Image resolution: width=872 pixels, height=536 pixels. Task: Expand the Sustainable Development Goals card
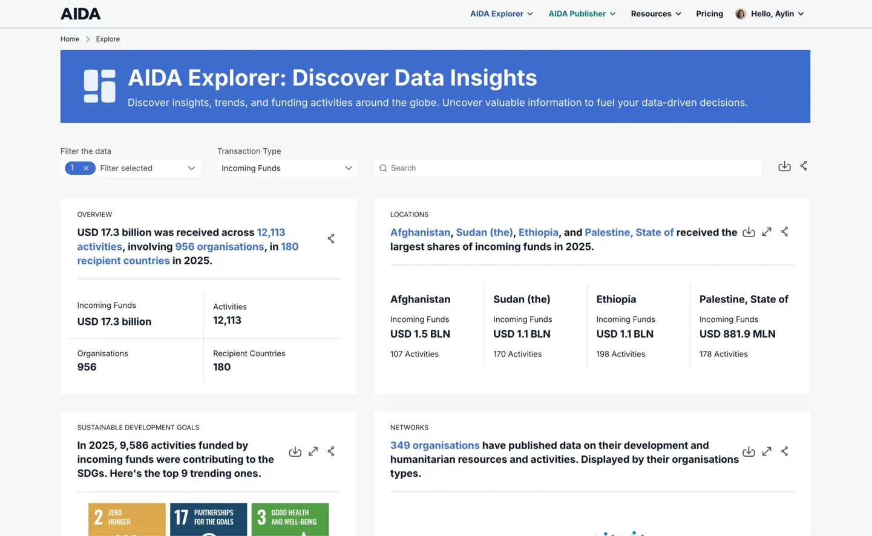(x=313, y=451)
